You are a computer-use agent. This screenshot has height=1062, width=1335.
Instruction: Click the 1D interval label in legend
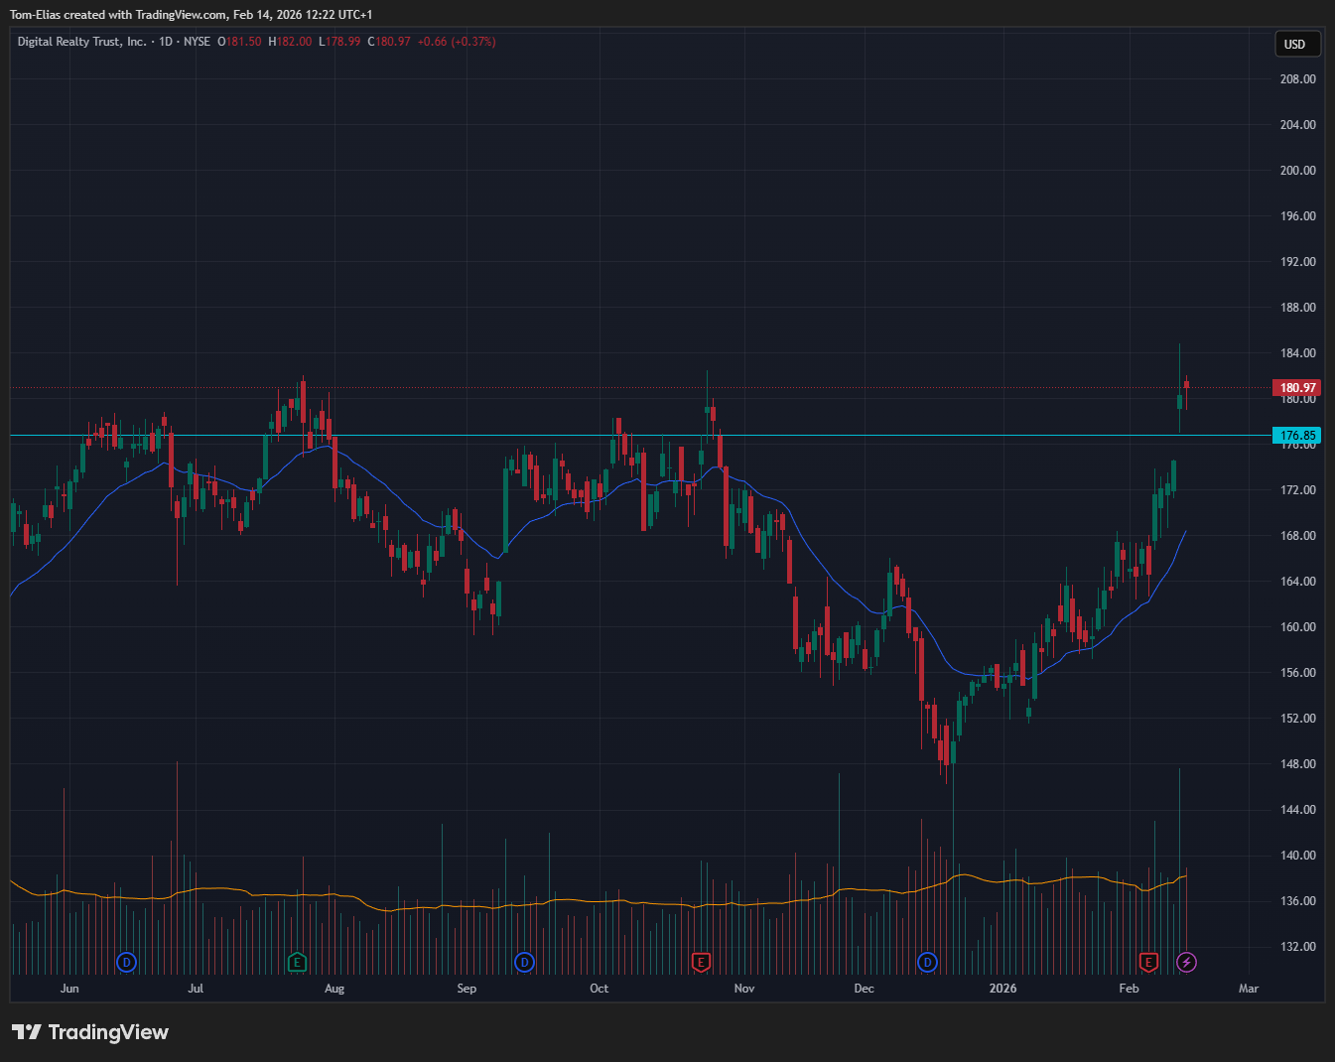[166, 42]
